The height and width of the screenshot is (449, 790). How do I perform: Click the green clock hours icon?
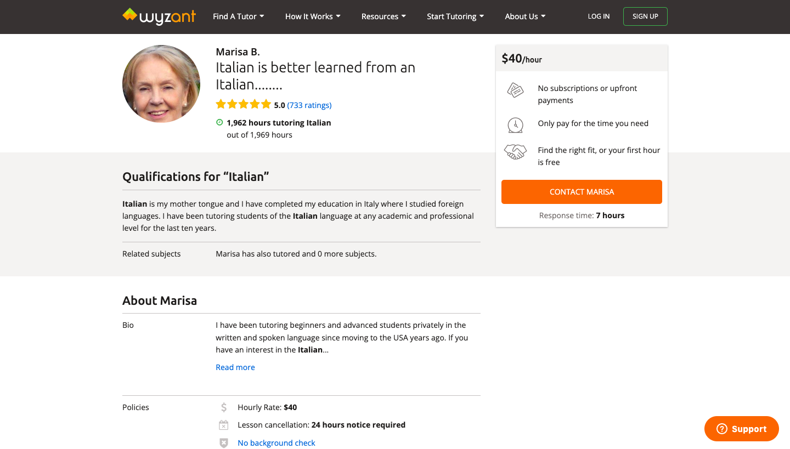pyautogui.click(x=219, y=123)
